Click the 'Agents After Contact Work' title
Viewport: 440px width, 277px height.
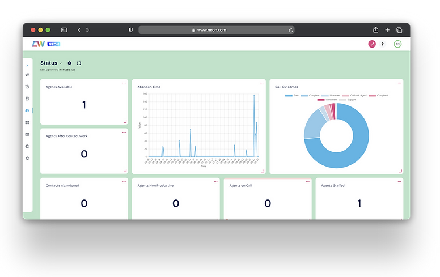click(x=66, y=136)
